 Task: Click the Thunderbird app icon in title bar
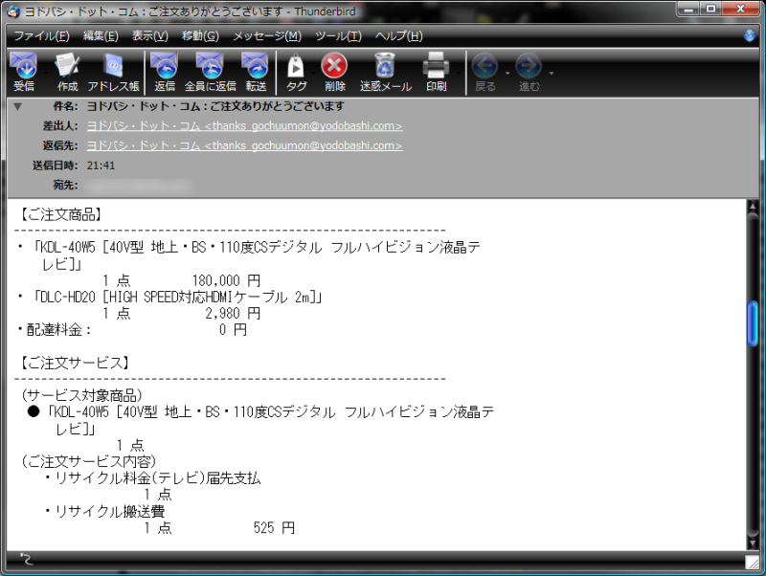[x=12, y=11]
